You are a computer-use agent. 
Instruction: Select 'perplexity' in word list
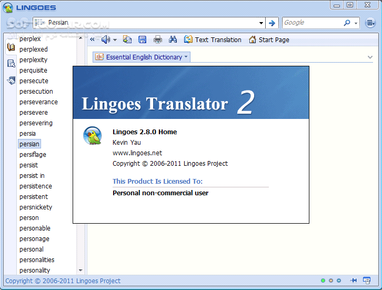(33, 59)
